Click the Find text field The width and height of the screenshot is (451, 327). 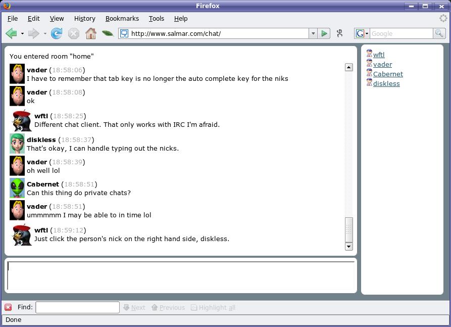[x=77, y=307]
